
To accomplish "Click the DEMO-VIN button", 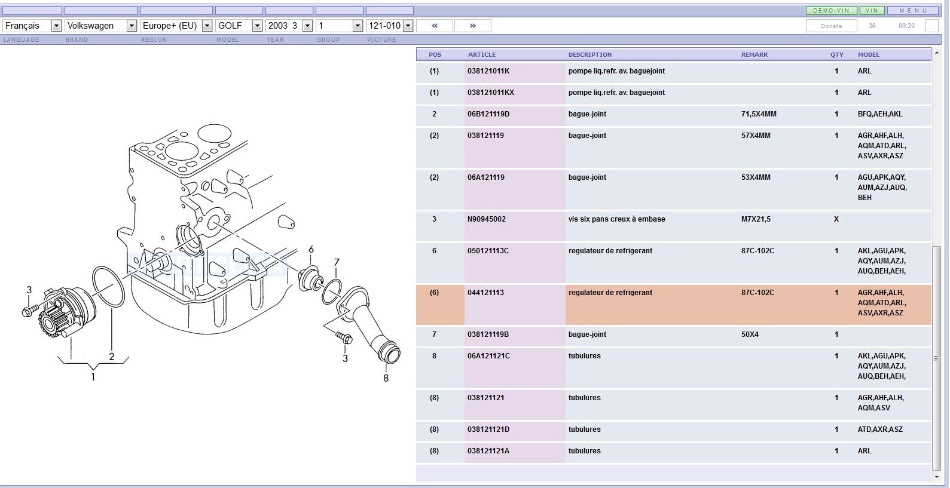I will [831, 11].
